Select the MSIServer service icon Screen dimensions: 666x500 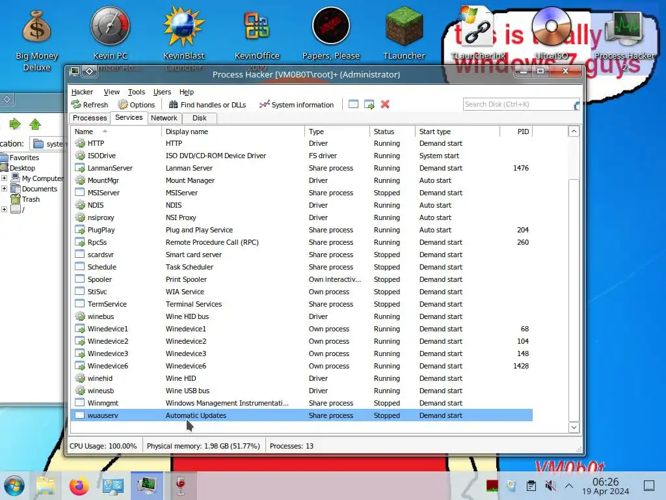[x=80, y=193]
